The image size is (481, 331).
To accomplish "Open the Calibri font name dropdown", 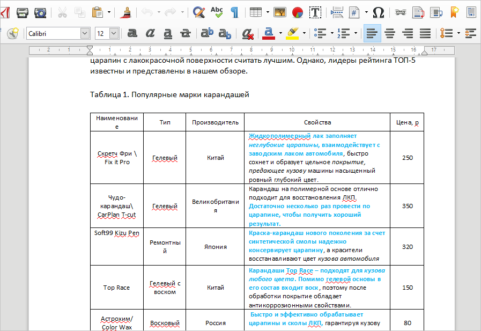I will click(x=85, y=33).
